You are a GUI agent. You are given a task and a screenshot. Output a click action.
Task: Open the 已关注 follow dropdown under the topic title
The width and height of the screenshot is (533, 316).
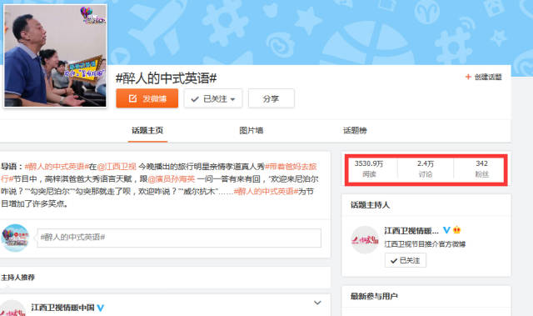[213, 98]
